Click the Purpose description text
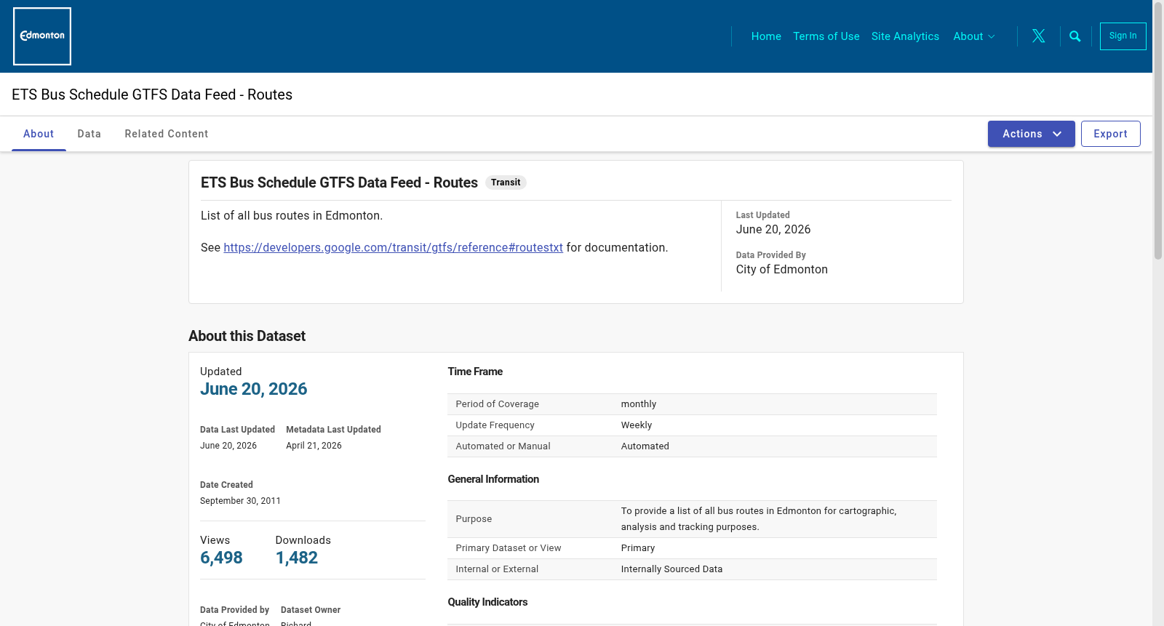The height and width of the screenshot is (626, 1164). pyautogui.click(x=759, y=519)
